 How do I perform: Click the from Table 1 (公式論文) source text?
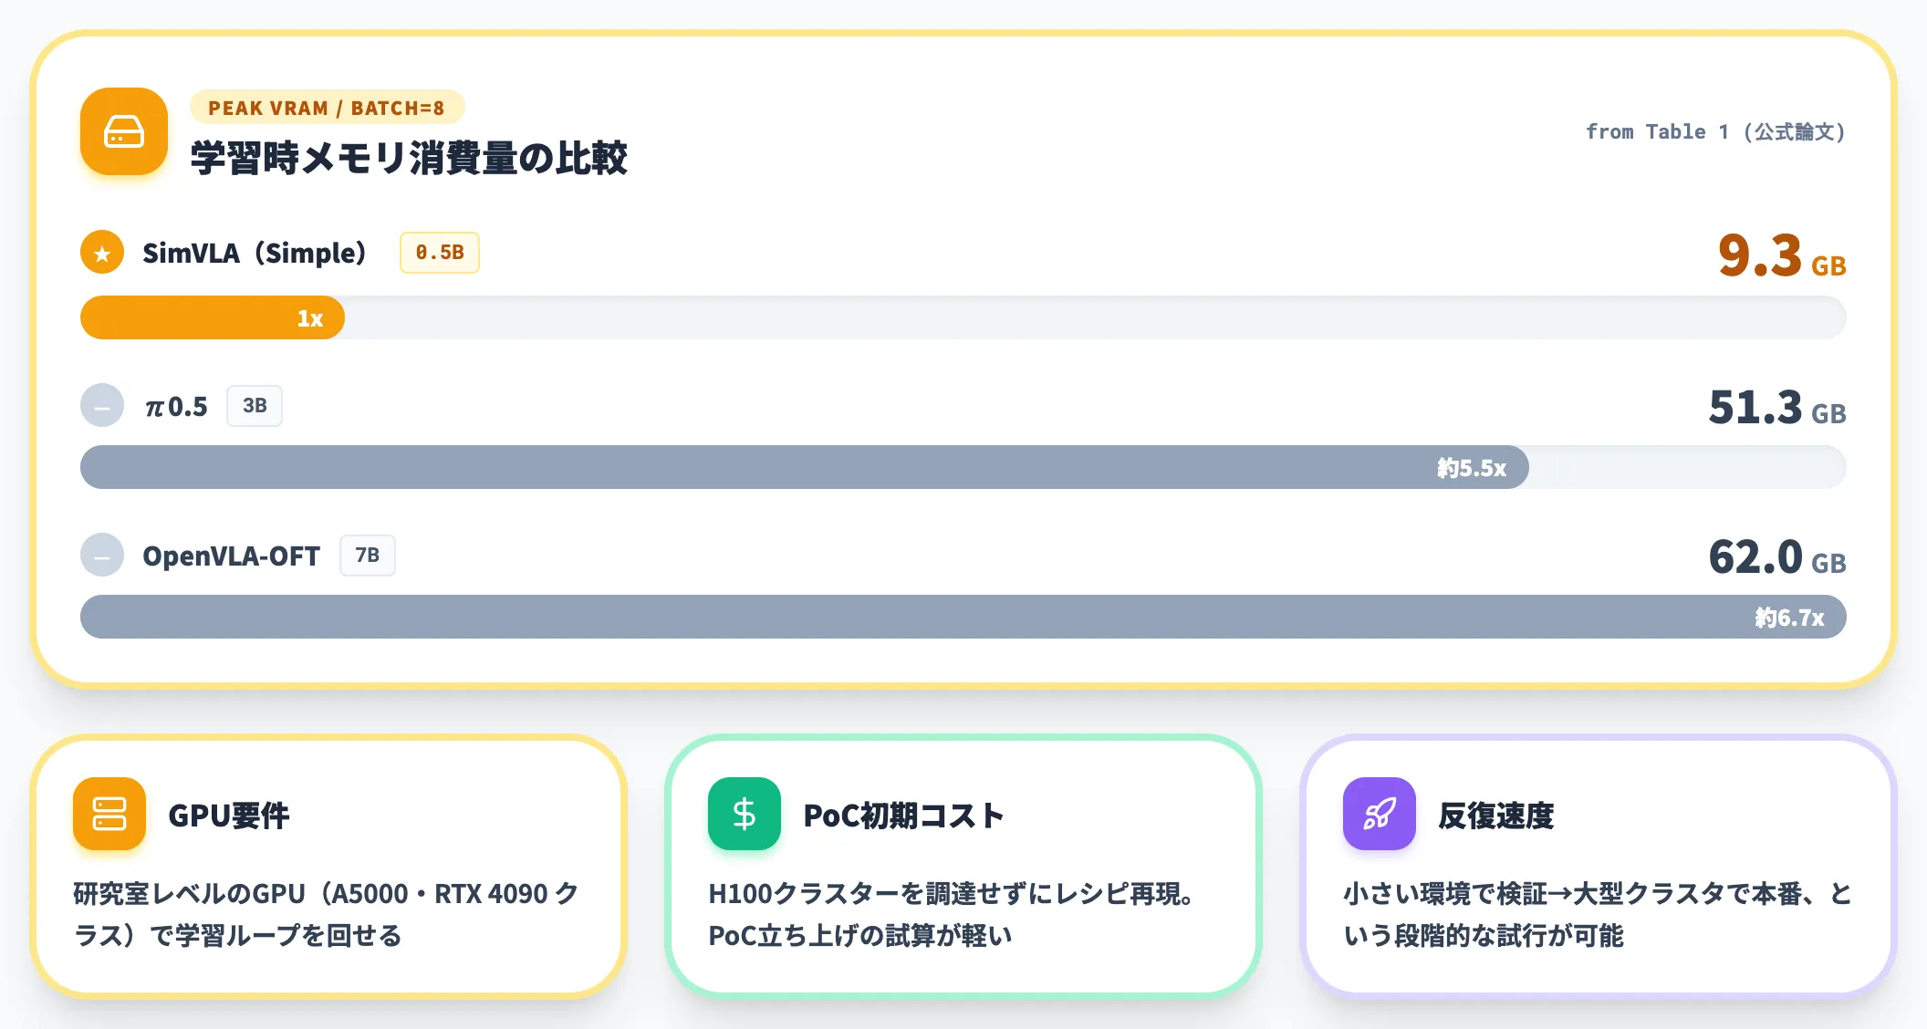pyautogui.click(x=1715, y=132)
